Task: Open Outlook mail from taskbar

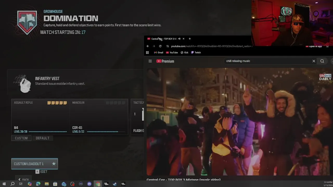Action: click(x=64, y=184)
